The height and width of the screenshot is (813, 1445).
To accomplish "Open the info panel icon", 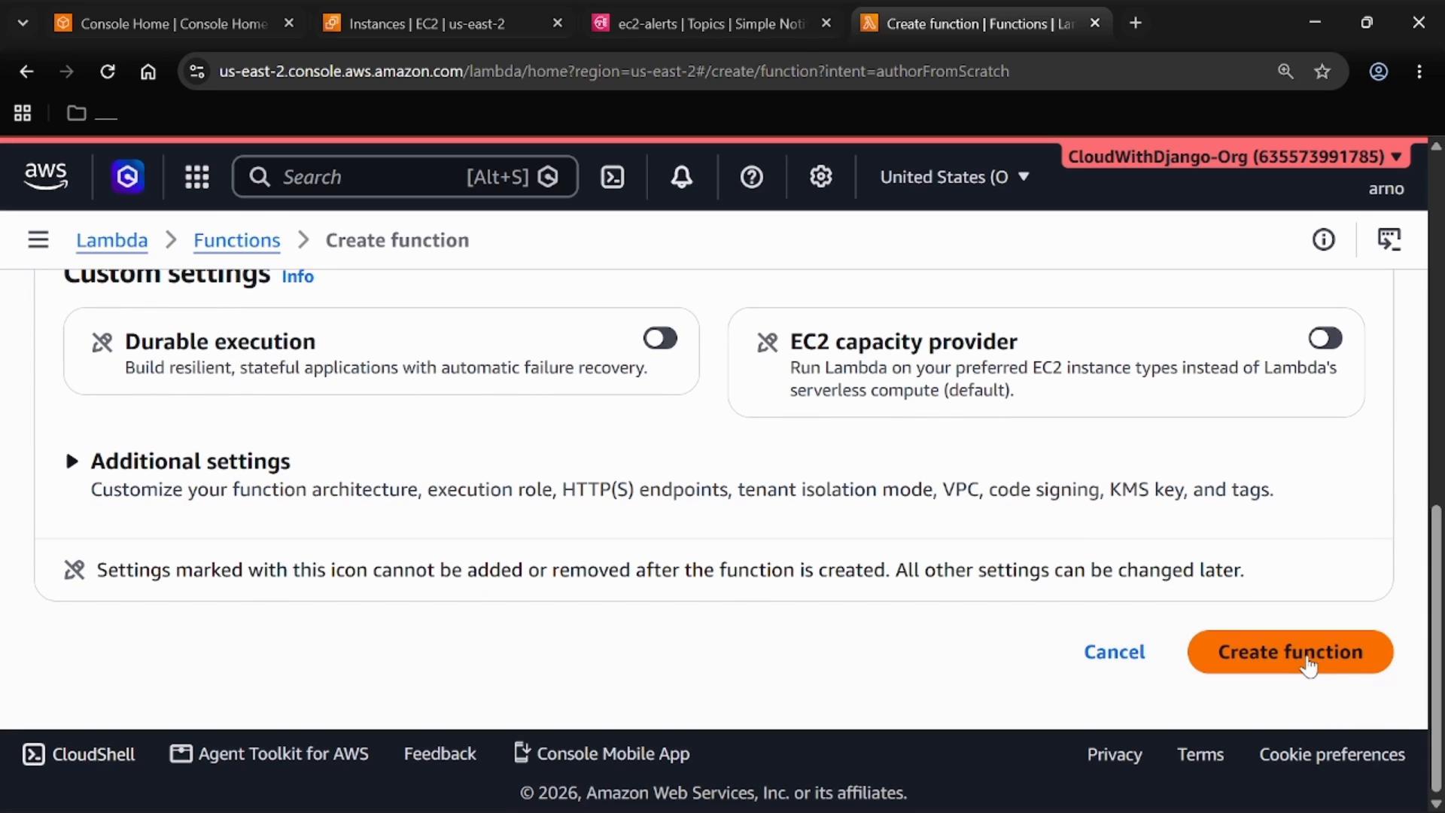I will [x=1324, y=239].
